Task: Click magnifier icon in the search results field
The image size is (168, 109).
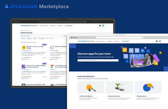Action: coord(22,36)
